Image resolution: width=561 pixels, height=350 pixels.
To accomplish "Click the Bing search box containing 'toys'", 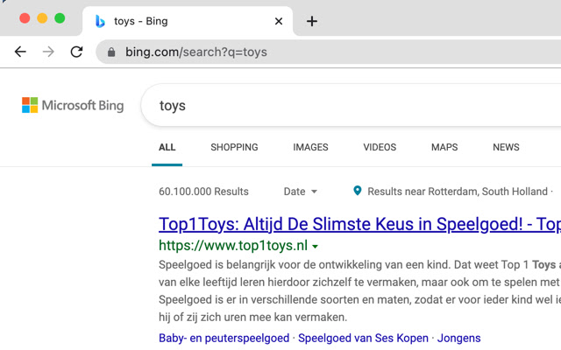I will (351, 106).
